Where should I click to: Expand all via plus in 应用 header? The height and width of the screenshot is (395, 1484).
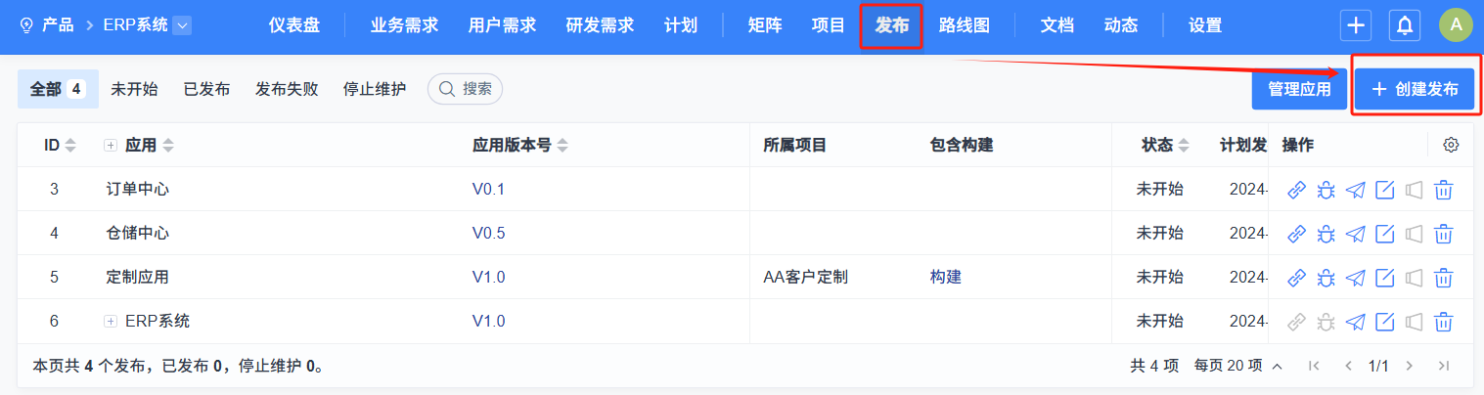click(111, 146)
